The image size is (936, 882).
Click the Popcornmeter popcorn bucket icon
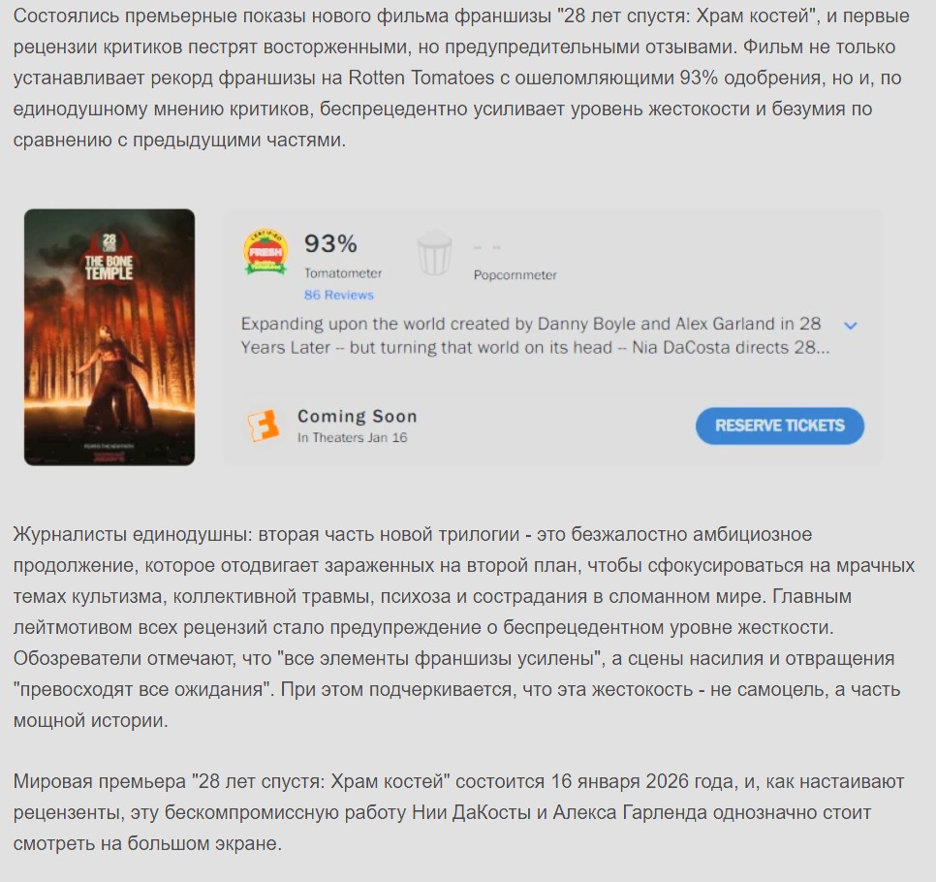(434, 253)
